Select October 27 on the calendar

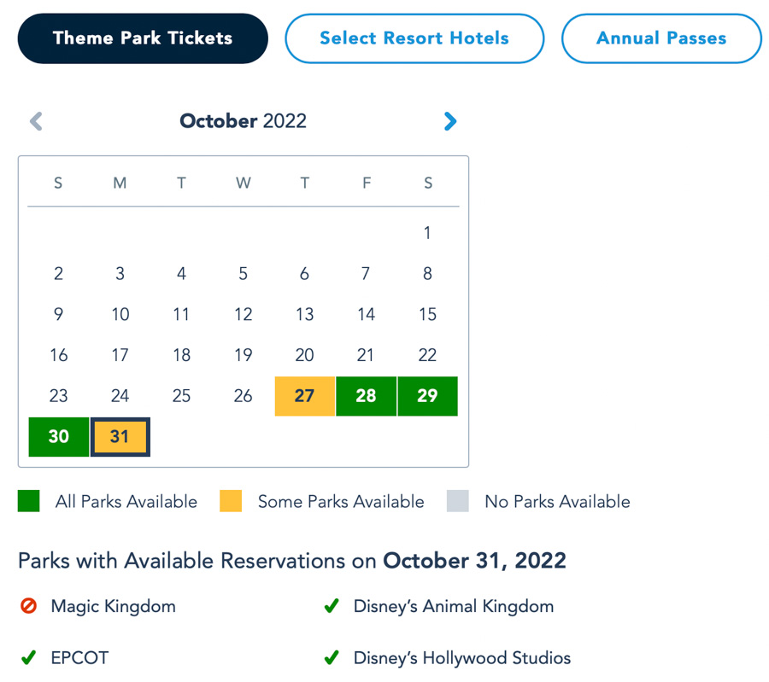[x=305, y=396]
